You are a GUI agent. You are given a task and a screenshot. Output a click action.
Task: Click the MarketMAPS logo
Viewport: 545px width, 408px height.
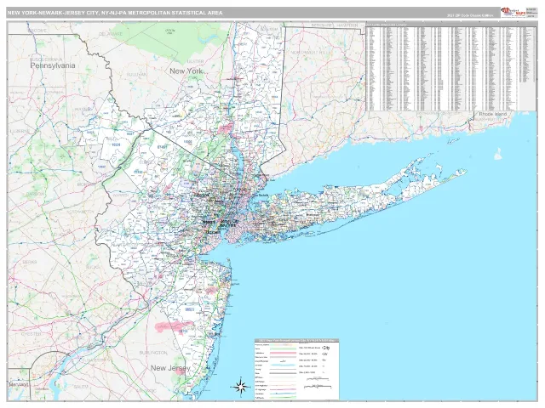point(513,12)
